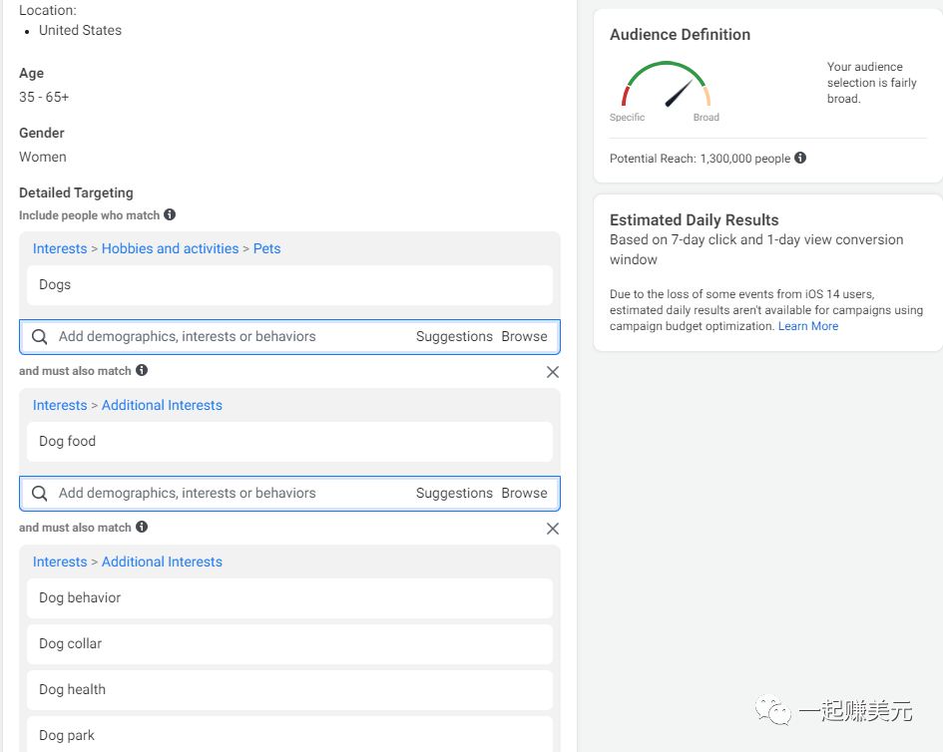Click info icon beside second 'and must also match'
The height and width of the screenshot is (752, 943).
click(142, 527)
